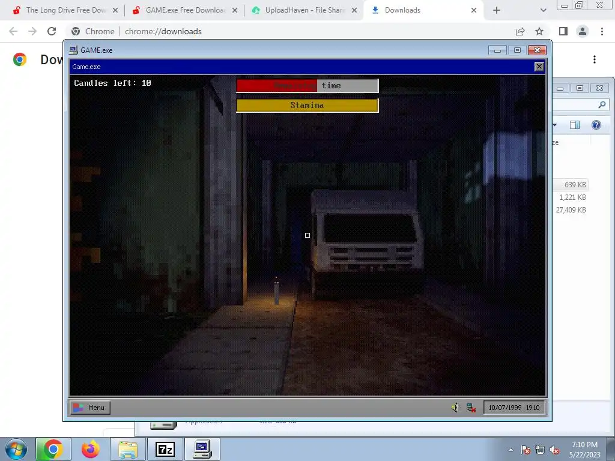The height and width of the screenshot is (461, 615).
Task: Toggle Explorer preview pane icon
Action: point(575,125)
